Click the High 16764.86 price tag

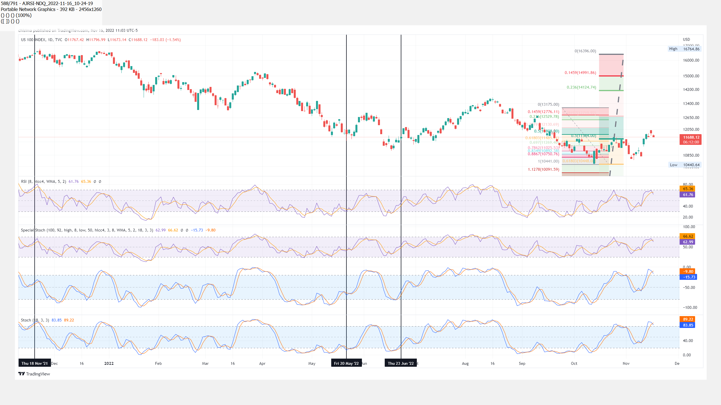click(x=685, y=49)
